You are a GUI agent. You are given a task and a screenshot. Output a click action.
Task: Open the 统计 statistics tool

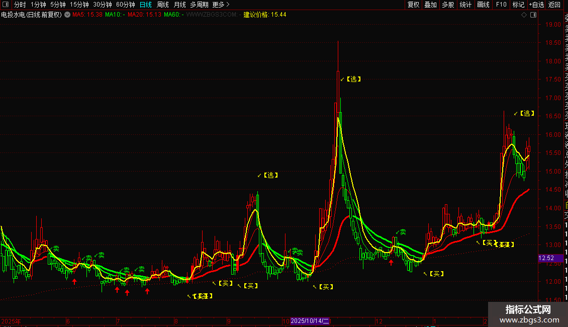point(465,5)
